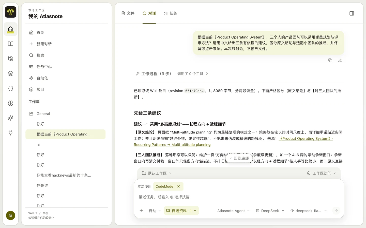
Task: Open the deepseek-fla... model dropdown
Action: [308, 211]
